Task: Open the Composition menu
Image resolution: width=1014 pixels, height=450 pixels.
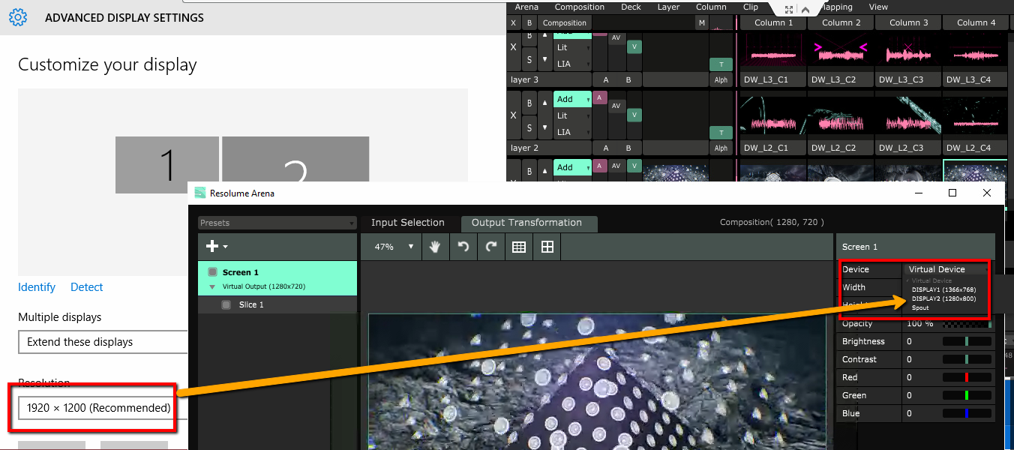Action: 579,7
